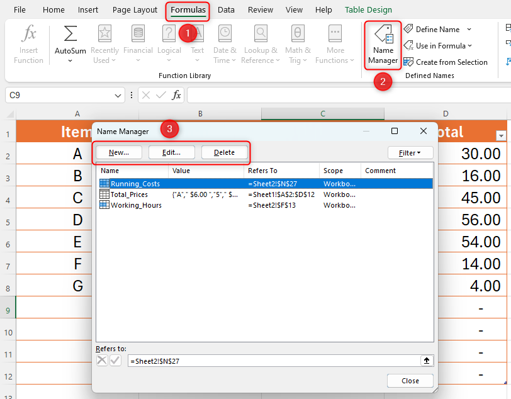Screen dimensions: 511x399
Task: Select the Working_Hours name row
Action: click(136, 205)
